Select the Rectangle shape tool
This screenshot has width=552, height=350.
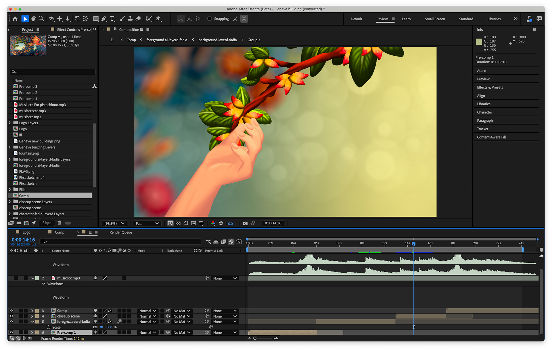coord(96,19)
